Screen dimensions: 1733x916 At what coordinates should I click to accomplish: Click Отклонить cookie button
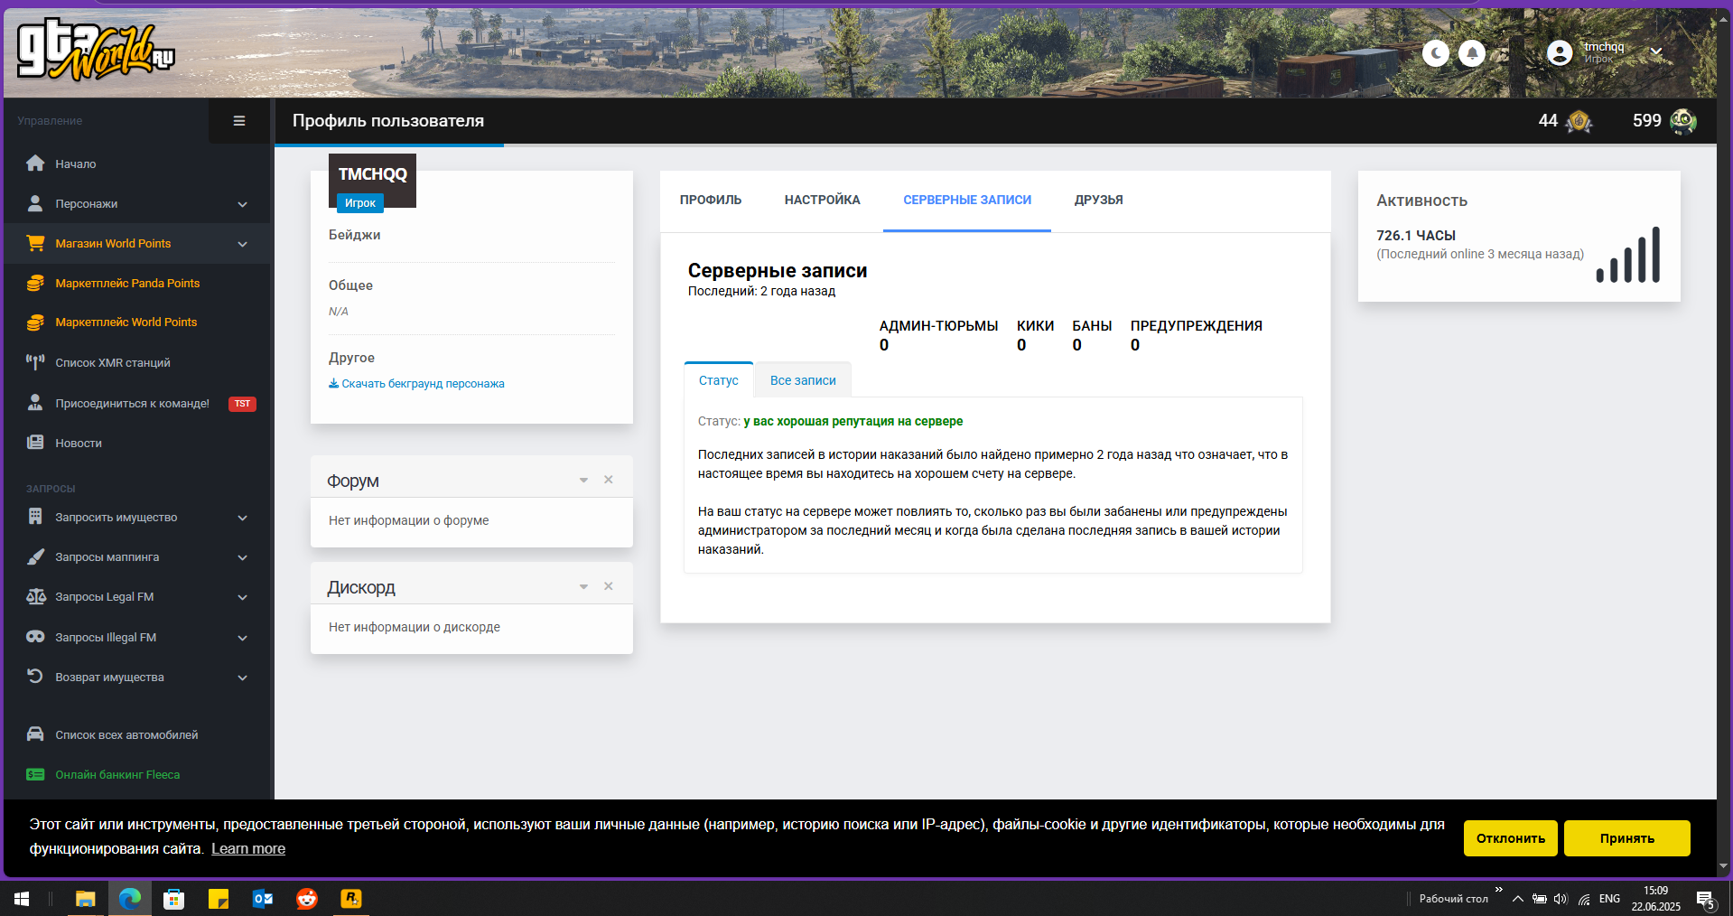pos(1511,838)
